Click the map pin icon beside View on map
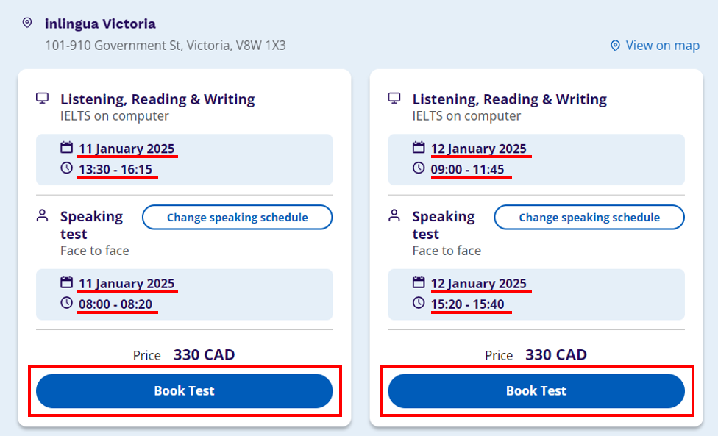The height and width of the screenshot is (436, 718). coord(615,46)
